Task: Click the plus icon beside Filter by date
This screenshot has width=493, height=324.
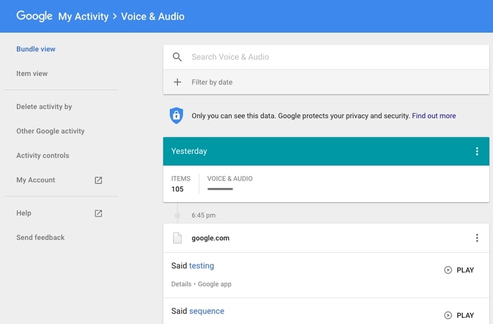Action: pyautogui.click(x=177, y=82)
